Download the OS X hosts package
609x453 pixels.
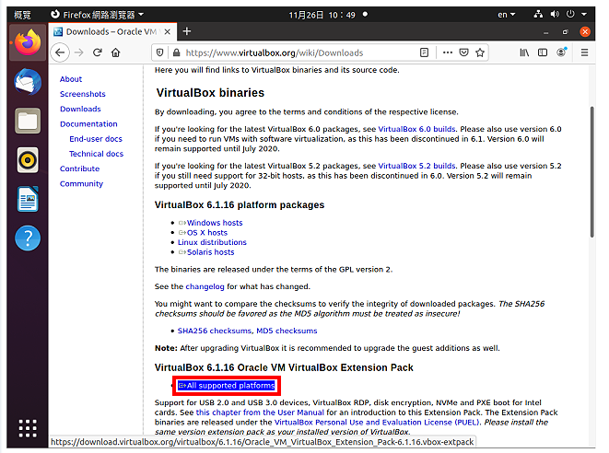207,233
